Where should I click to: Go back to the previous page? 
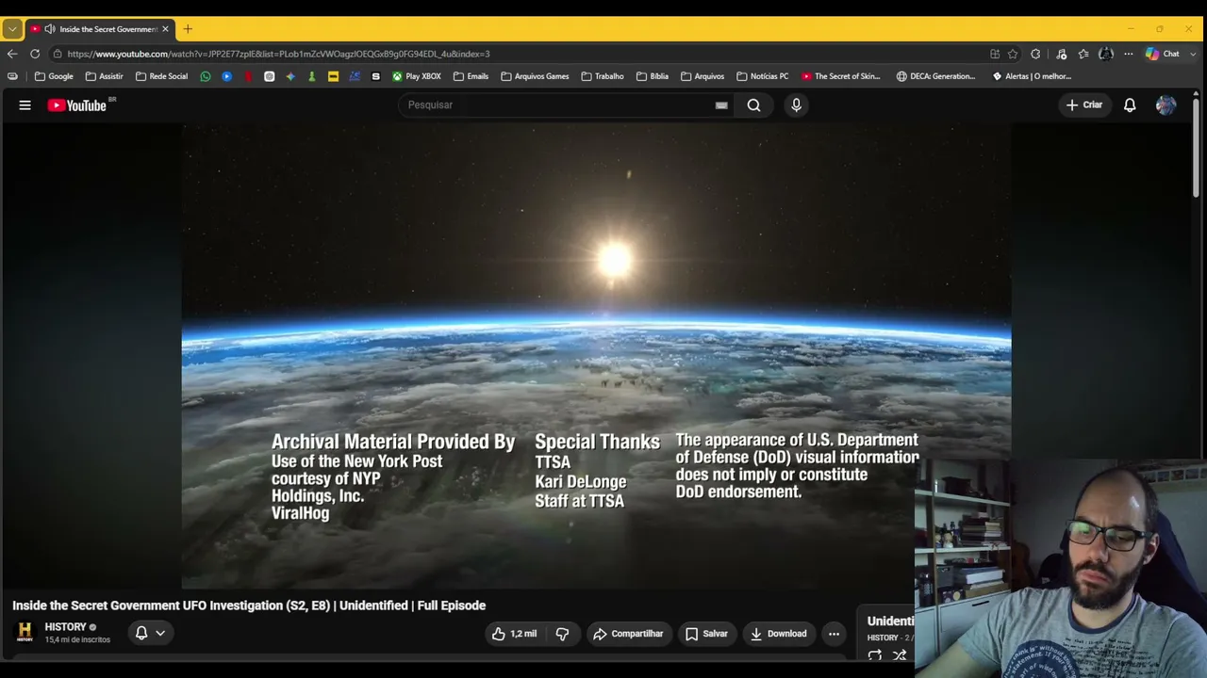[x=12, y=54]
